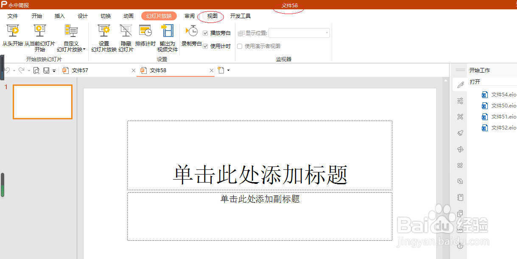Click 监视器 group label
The height and width of the screenshot is (259, 517).
coord(284,59)
